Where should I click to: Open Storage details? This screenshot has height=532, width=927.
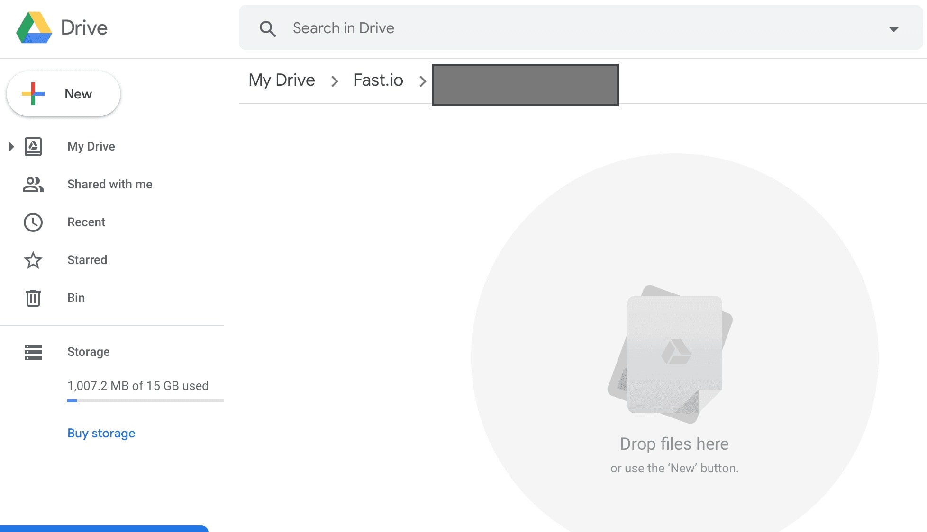[x=89, y=352]
